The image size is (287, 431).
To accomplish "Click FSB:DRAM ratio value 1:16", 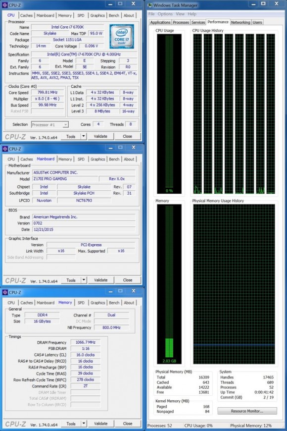I will point(86,349).
